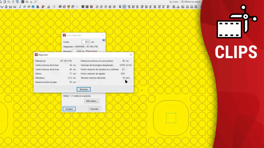Image resolution: width=264 pixels, height=148 pixels.
Task: Click the Desnivel value input field
Action: coord(77,51)
